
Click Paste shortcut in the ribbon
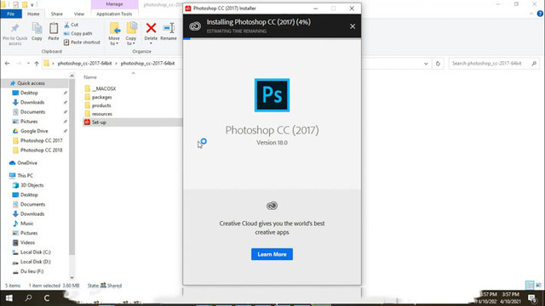[82, 42]
